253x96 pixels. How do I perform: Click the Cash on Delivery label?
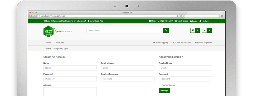[x=182, y=43]
